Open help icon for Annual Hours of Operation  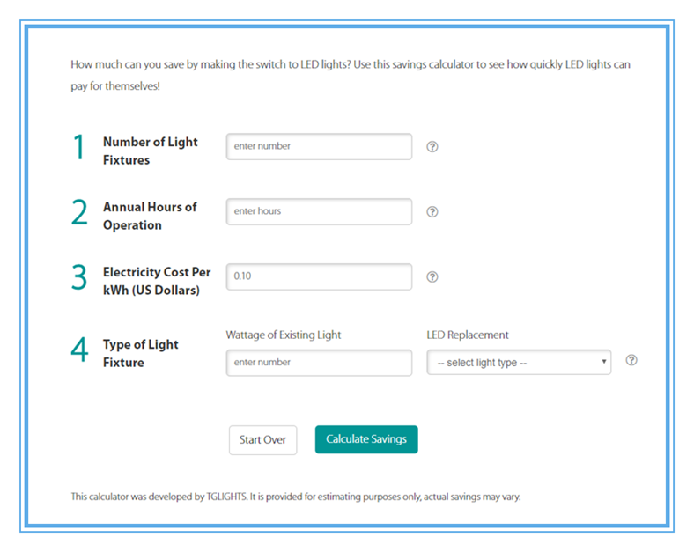pyautogui.click(x=432, y=212)
